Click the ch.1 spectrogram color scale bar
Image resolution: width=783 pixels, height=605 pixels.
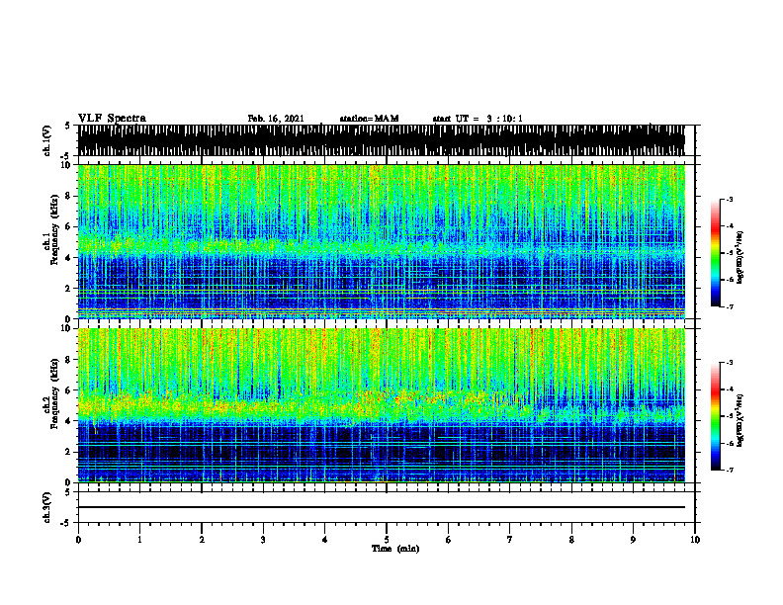tap(715, 253)
